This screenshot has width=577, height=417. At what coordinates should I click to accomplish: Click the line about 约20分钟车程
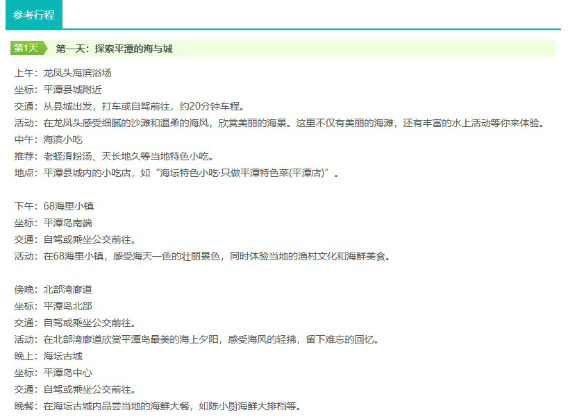click(130, 106)
